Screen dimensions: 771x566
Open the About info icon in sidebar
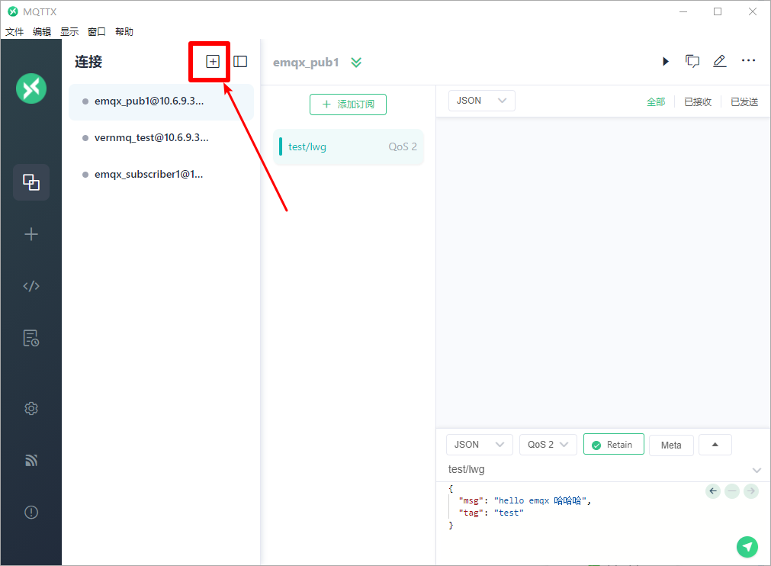click(x=31, y=513)
